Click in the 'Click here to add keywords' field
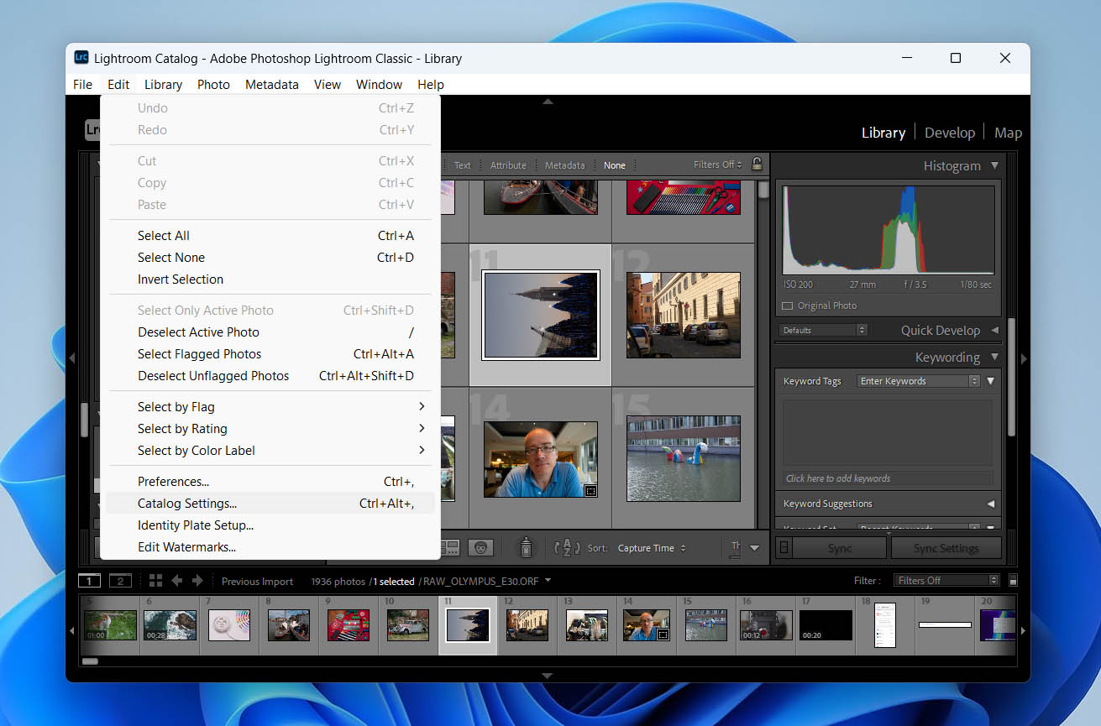 (x=888, y=478)
